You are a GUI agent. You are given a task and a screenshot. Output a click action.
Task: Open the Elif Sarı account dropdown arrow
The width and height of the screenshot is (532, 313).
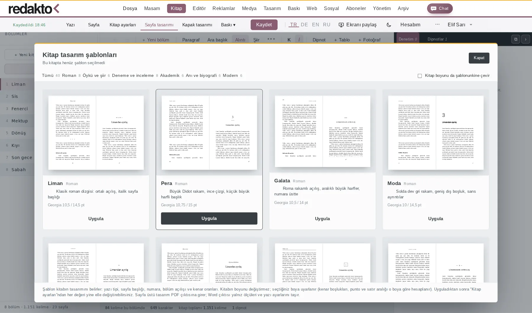click(x=471, y=25)
